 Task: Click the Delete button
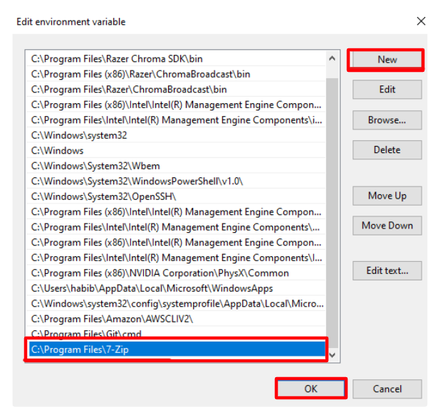(x=387, y=150)
